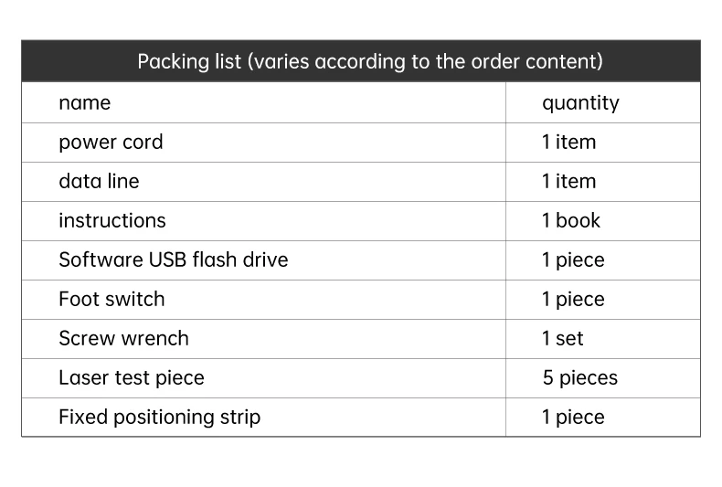Select the 'Laser test piece' cell
The width and height of the screenshot is (722, 487).
[131, 378]
